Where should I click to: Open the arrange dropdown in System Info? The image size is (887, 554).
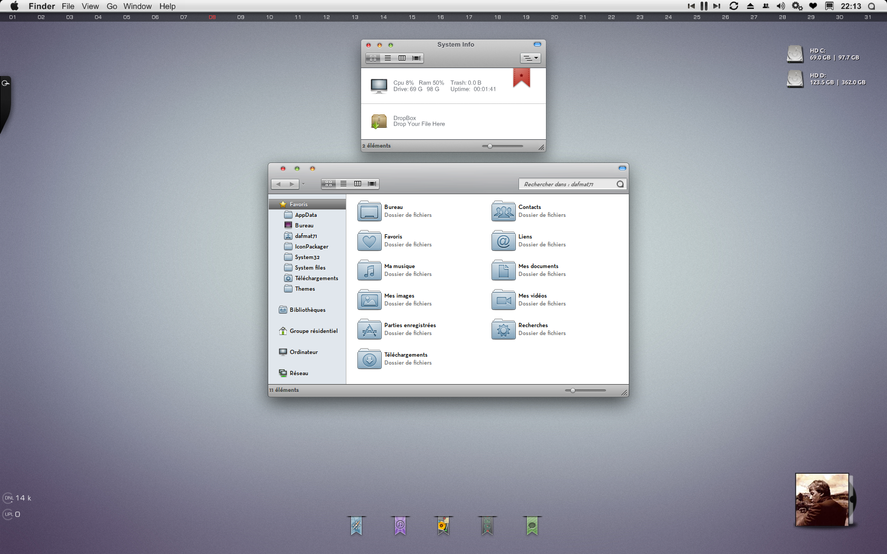[x=531, y=58]
